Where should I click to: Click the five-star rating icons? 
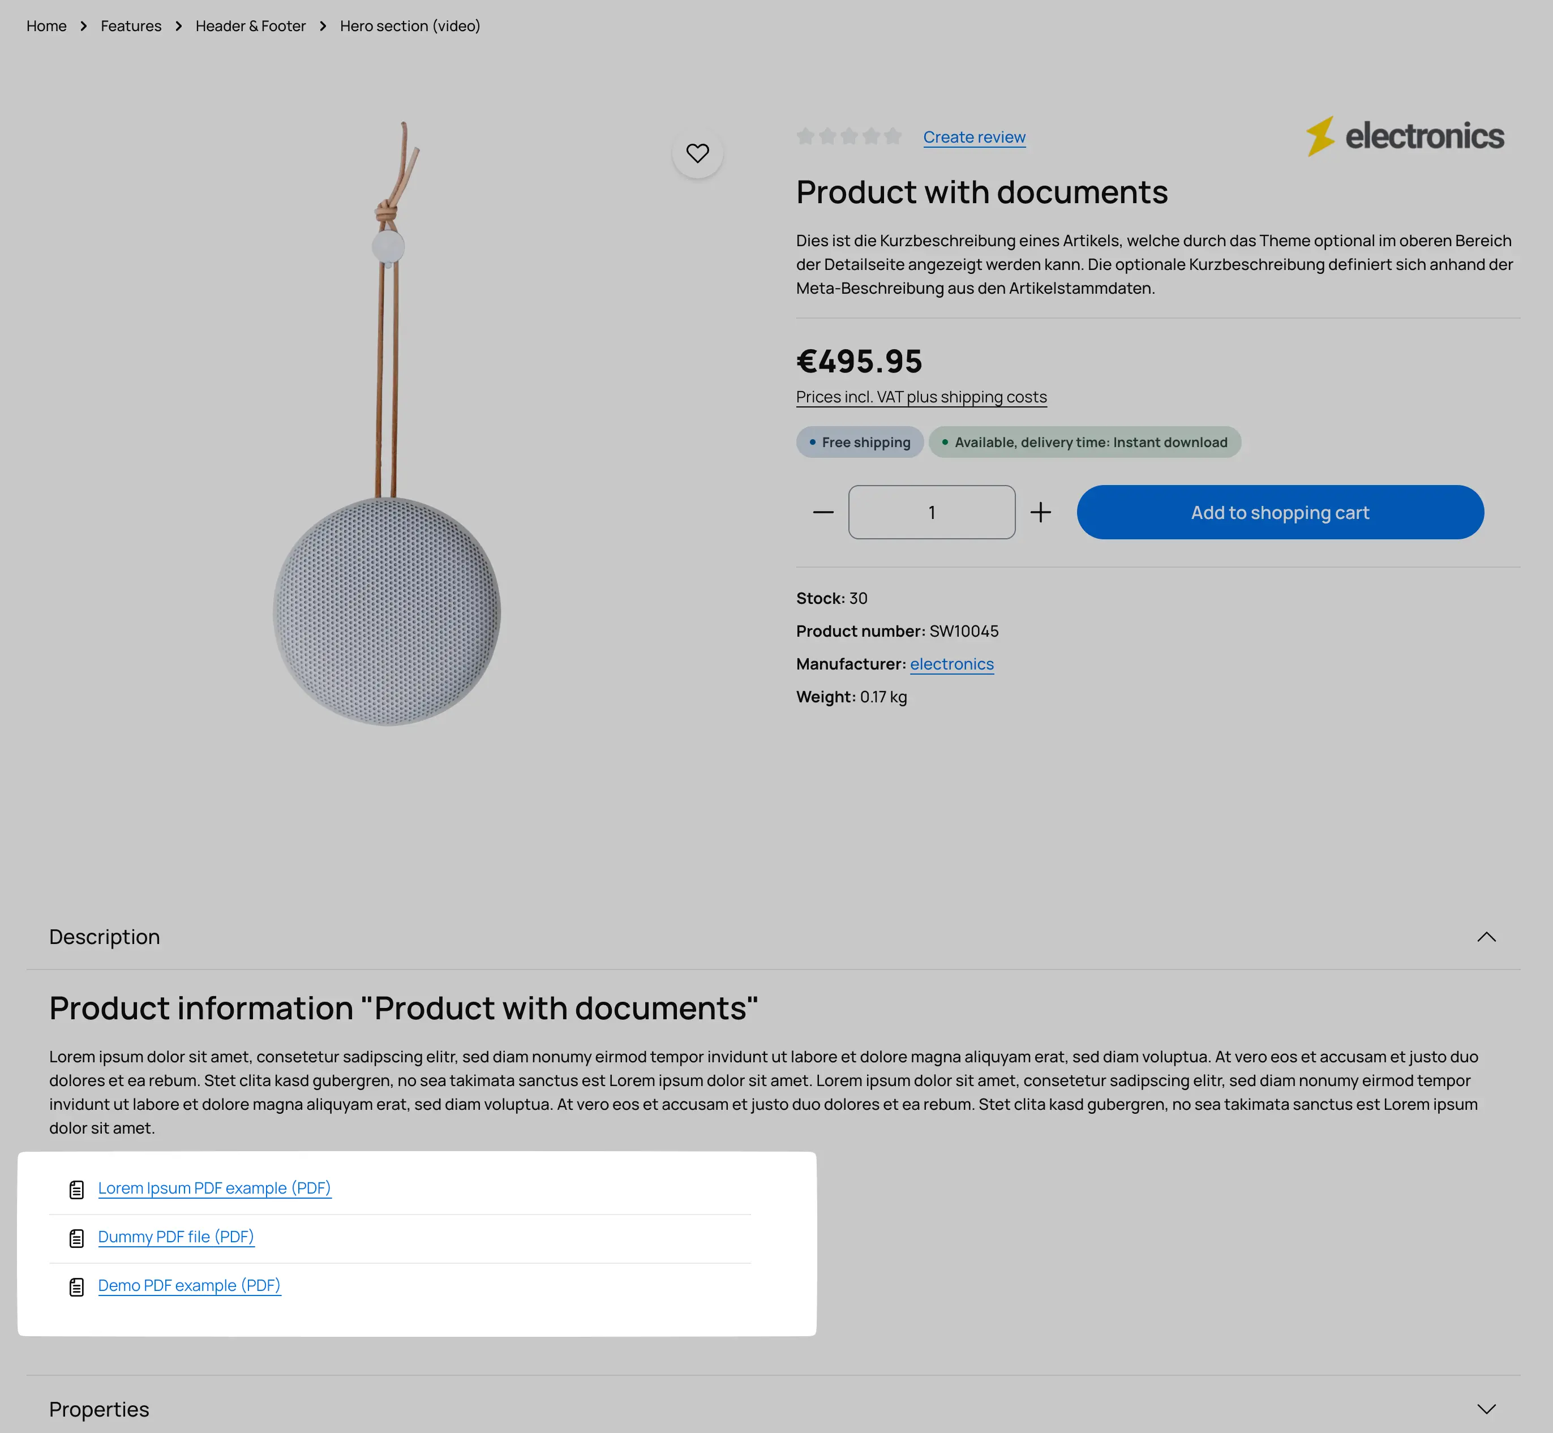(x=849, y=138)
